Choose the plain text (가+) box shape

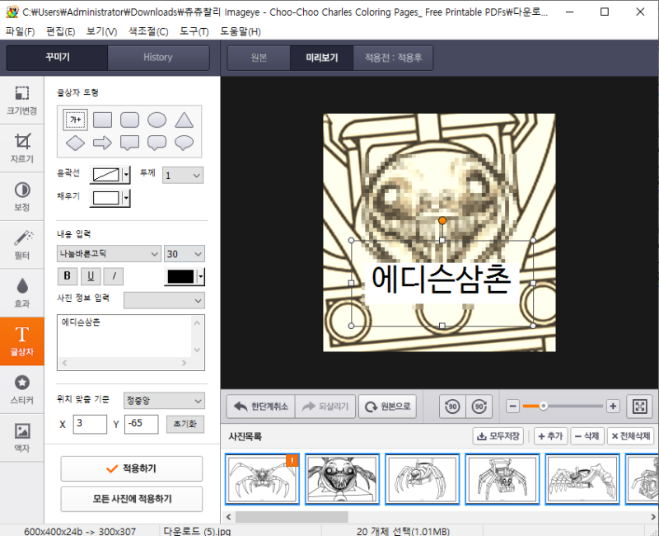click(x=76, y=120)
